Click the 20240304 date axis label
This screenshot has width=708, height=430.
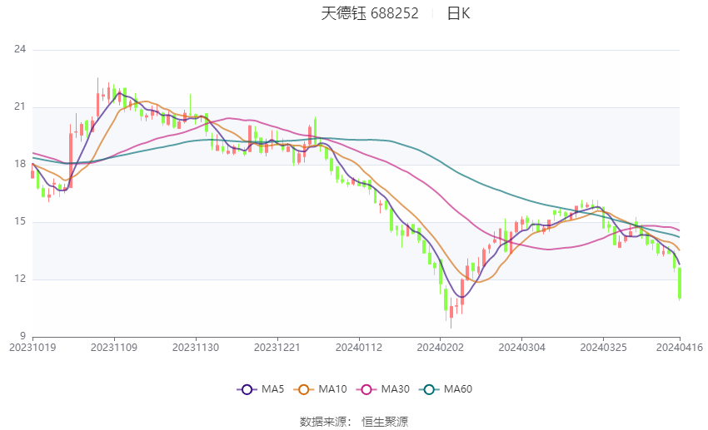click(522, 348)
